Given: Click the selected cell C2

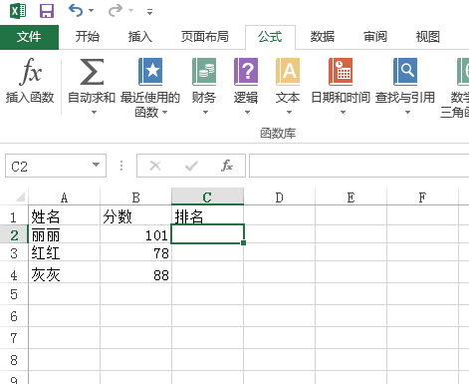Looking at the screenshot, I should pyautogui.click(x=207, y=233).
